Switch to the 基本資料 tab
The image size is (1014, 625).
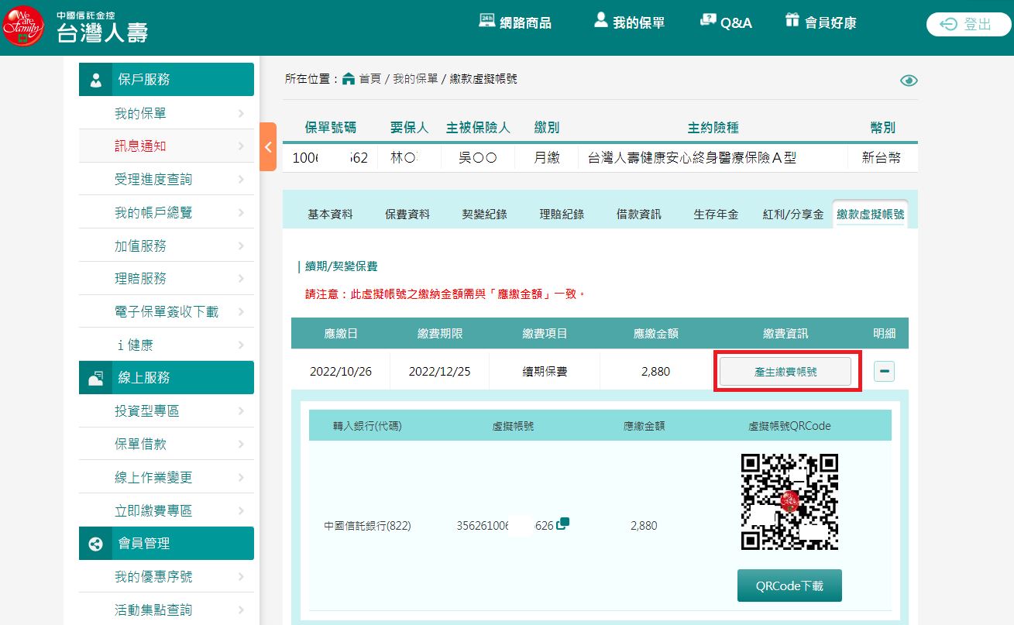pos(330,215)
